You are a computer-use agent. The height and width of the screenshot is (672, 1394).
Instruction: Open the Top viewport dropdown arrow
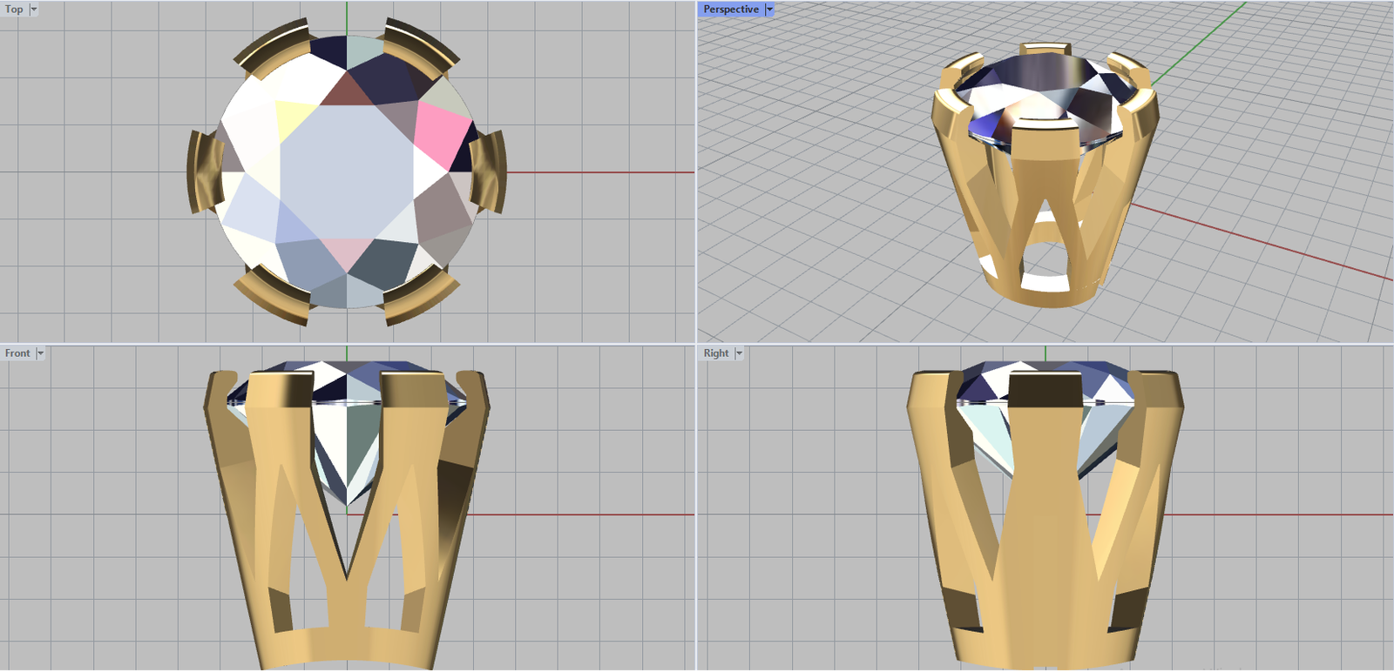click(34, 10)
